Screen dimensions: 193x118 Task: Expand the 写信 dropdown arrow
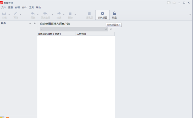(20, 15)
